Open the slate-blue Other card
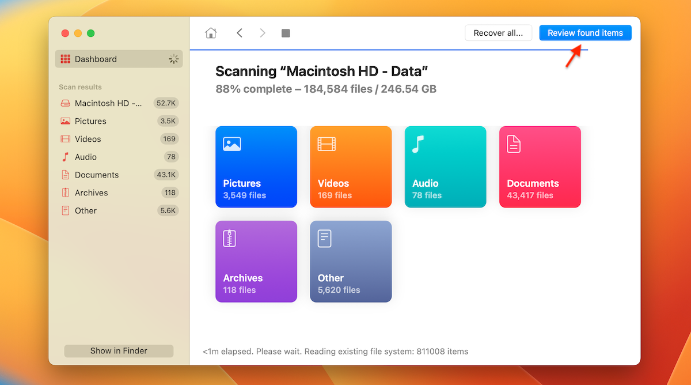The image size is (691, 385). click(x=351, y=262)
